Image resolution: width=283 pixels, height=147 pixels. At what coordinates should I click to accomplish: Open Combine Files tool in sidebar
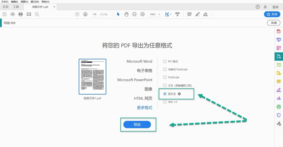pos(279,40)
